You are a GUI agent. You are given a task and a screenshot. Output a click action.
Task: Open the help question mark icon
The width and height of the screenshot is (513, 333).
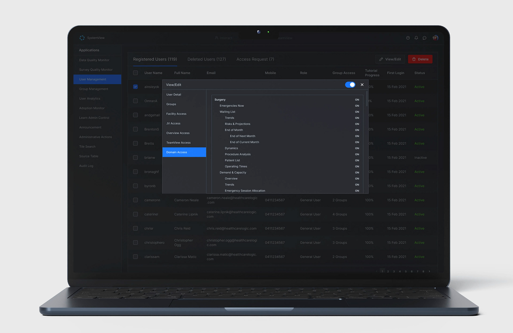(408, 38)
